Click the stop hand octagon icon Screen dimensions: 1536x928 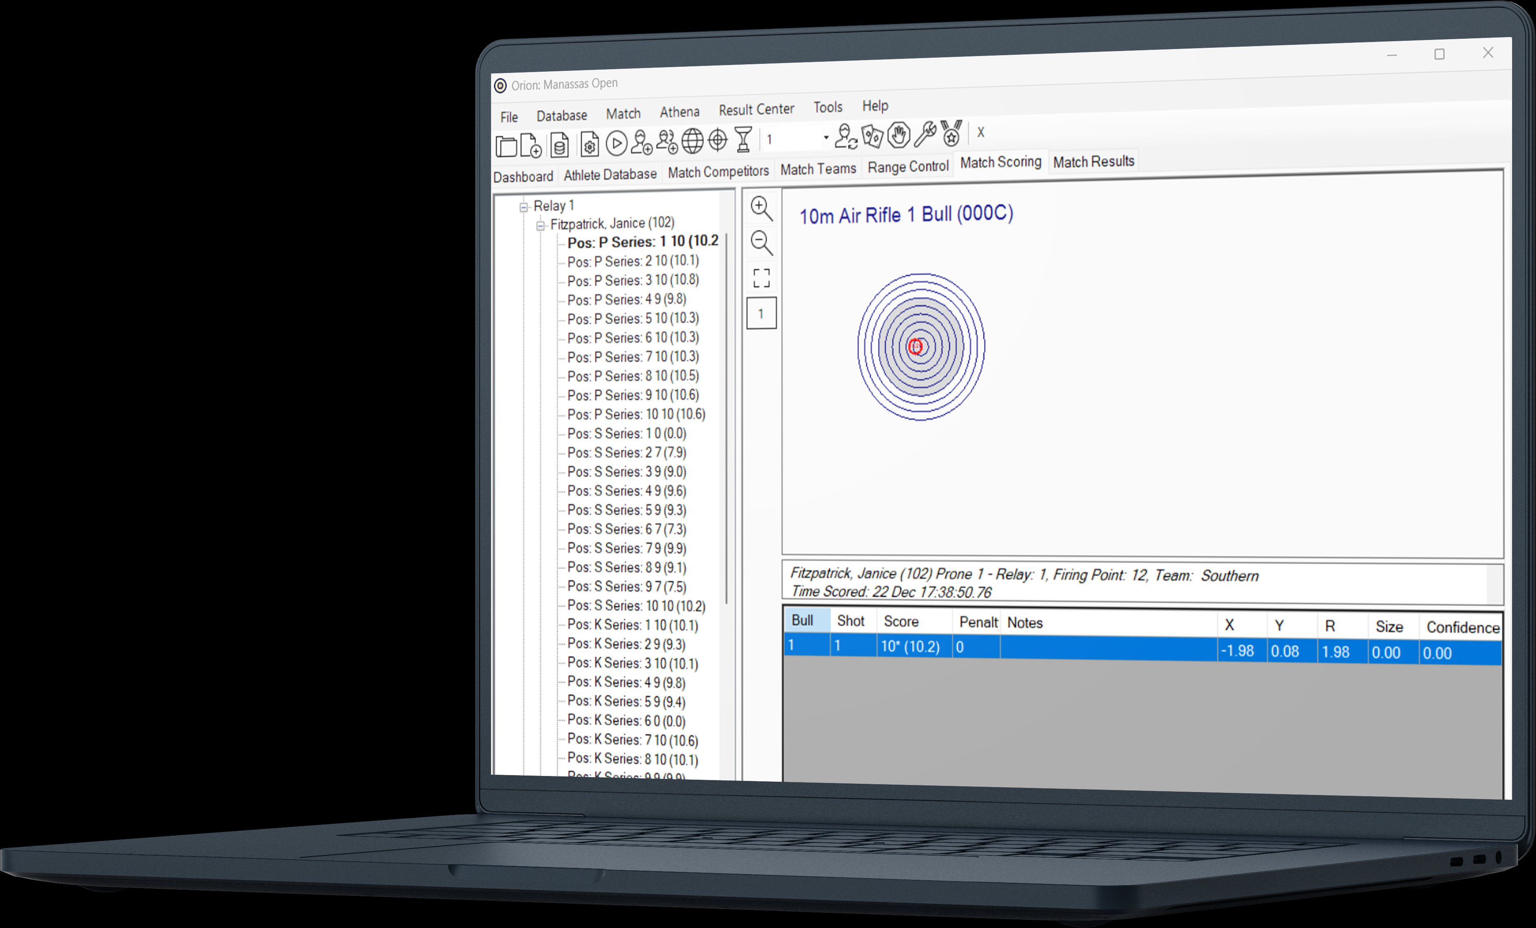coord(899,135)
